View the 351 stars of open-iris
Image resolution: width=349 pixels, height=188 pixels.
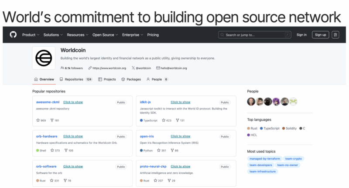tap(161, 150)
